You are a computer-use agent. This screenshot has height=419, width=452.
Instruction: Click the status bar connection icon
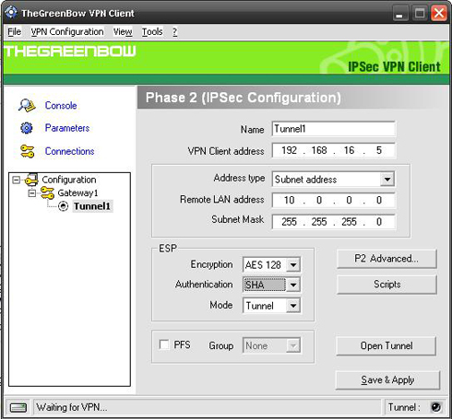(18, 407)
